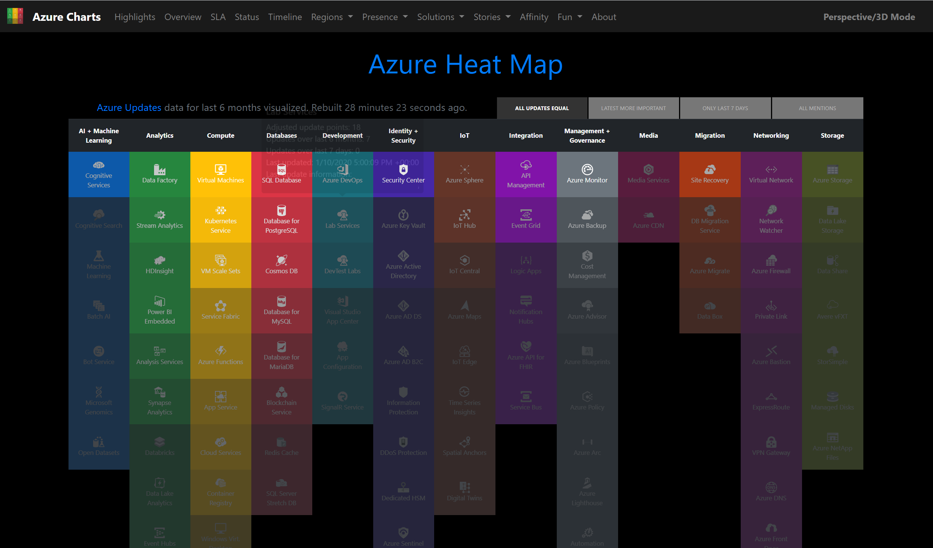Select the Azure Backup tile icon

[587, 215]
